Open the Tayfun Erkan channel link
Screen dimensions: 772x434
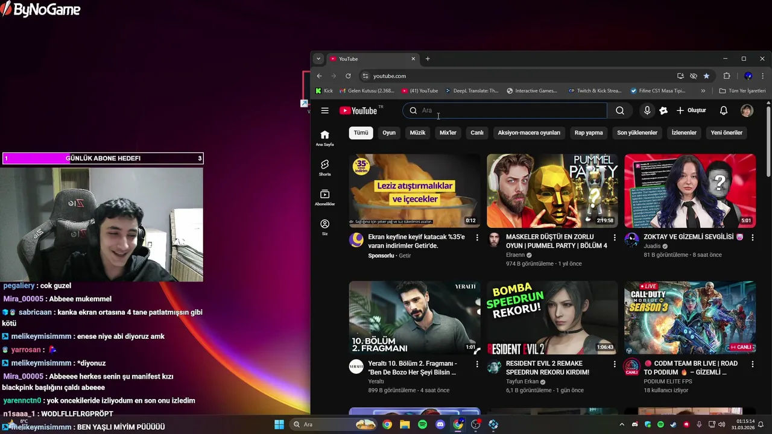(522, 382)
